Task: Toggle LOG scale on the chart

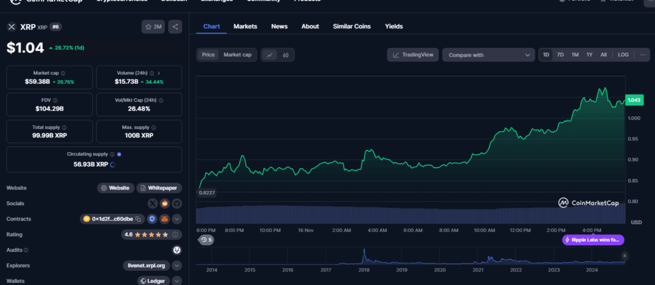Action: (x=623, y=55)
